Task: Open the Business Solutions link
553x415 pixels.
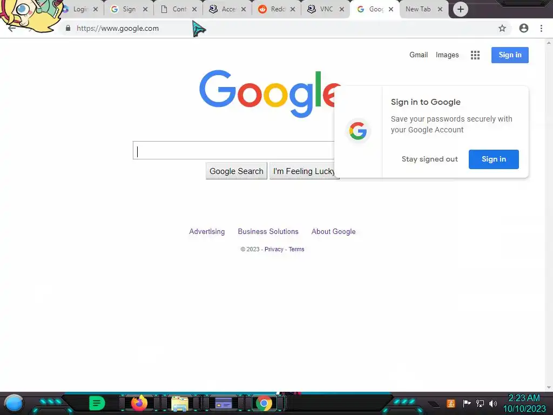Action: pyautogui.click(x=268, y=231)
